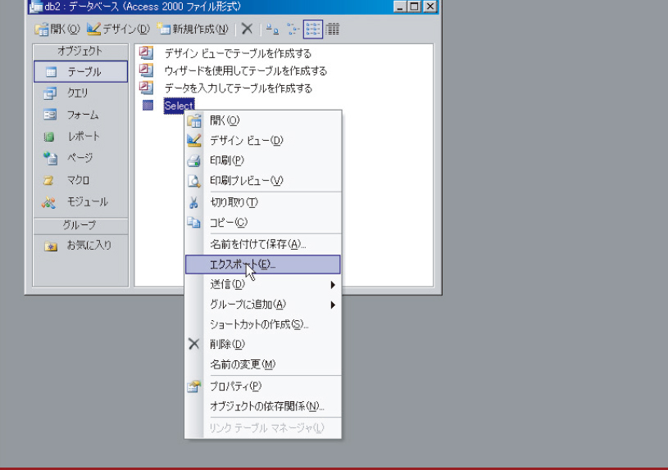Switch to small icons view
Image resolution: width=668 pixels, height=470 pixels.
293,29
